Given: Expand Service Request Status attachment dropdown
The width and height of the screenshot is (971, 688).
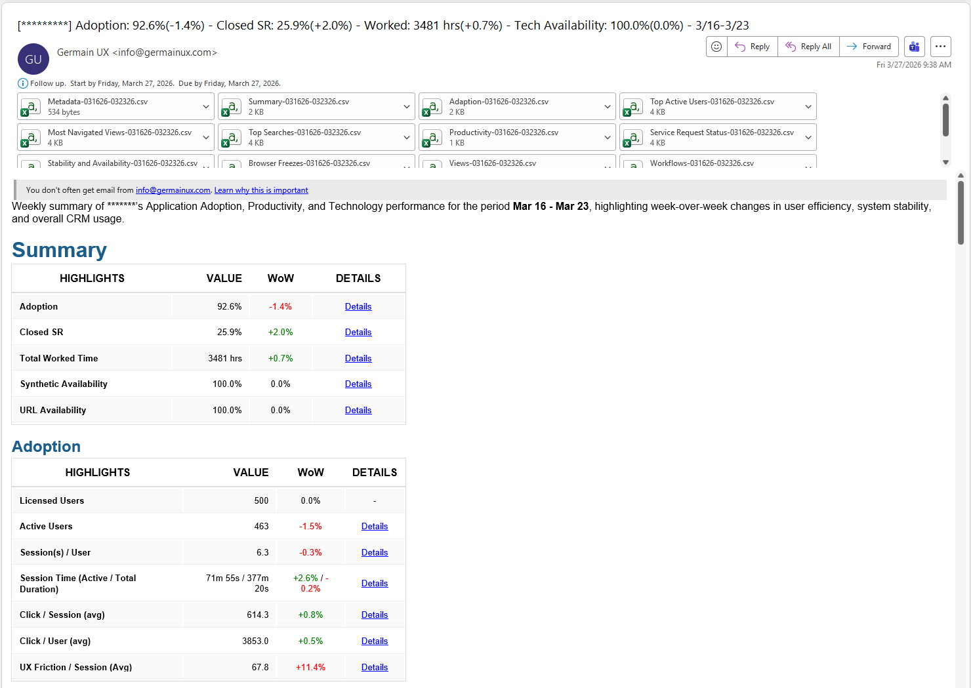Looking at the screenshot, I should 808,138.
